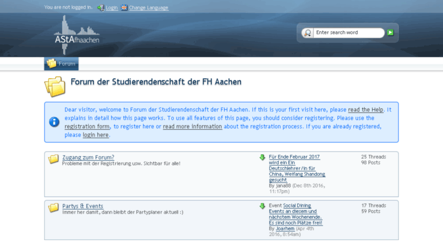Click folder icon for Partys & Events
Image resolution: width=443 pixels, height=241 pixels.
tap(53, 208)
